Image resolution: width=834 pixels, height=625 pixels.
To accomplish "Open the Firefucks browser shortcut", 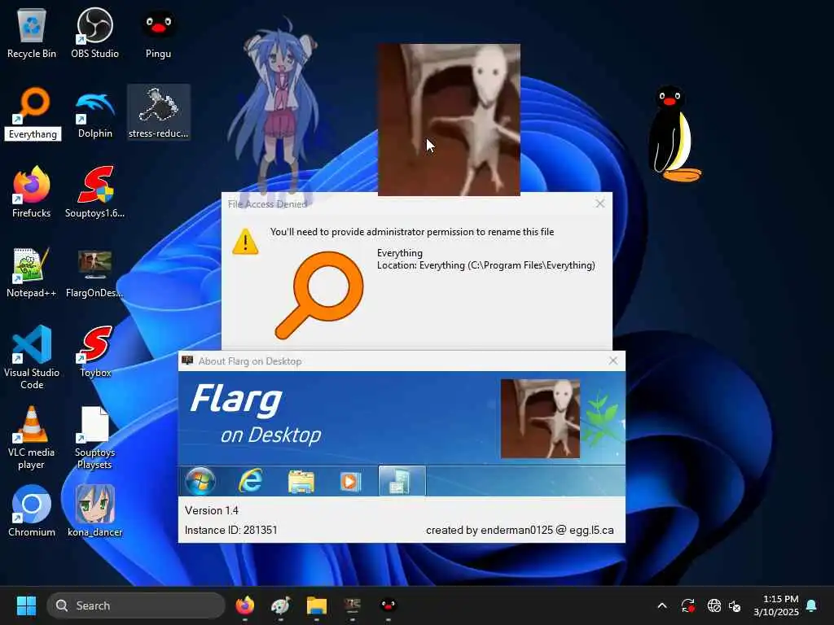I will 32,192.
